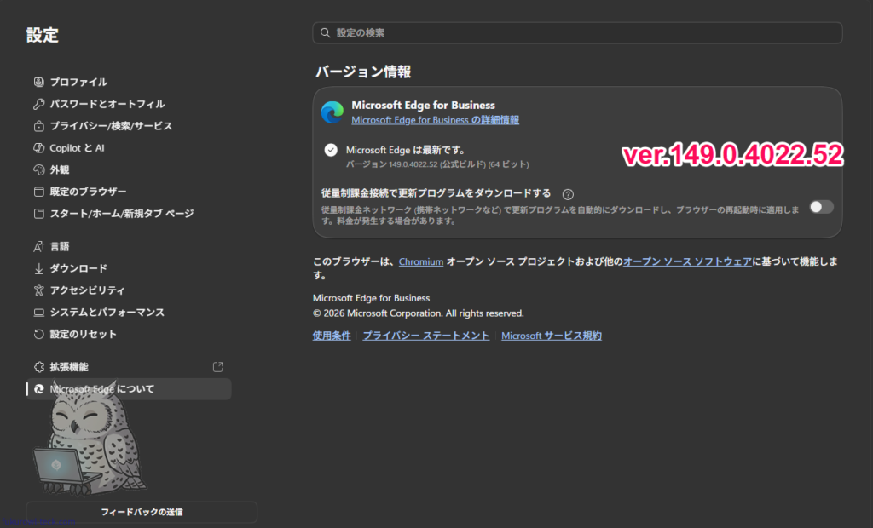The width and height of the screenshot is (873, 528).
Task: Click the システムとパフォーマンス laptop icon
Action: (38, 313)
